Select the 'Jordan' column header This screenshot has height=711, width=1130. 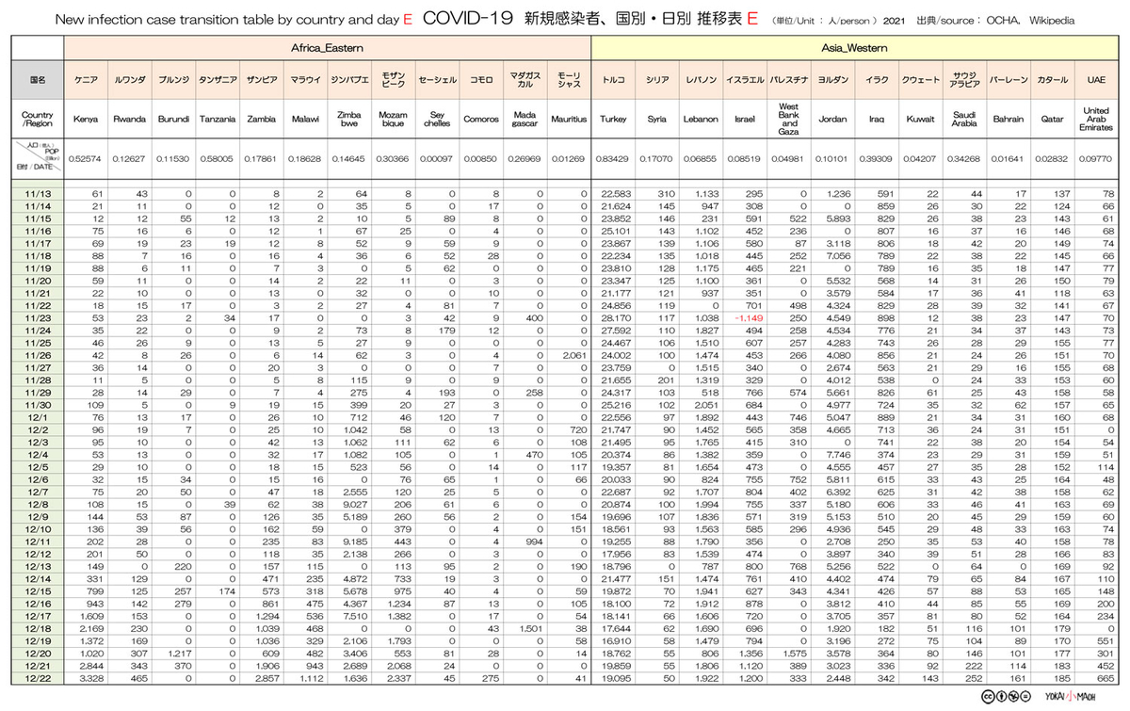point(832,120)
